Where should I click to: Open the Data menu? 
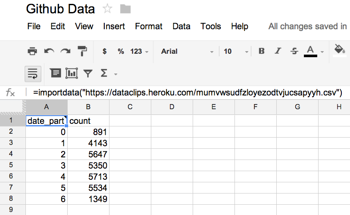tap(181, 26)
